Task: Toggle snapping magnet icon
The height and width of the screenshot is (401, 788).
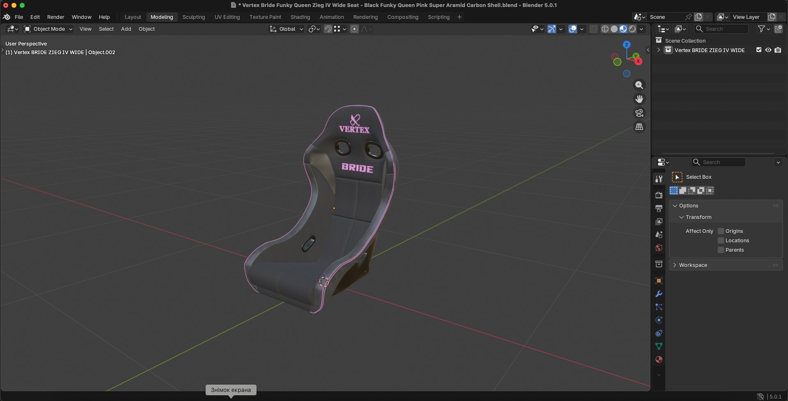Action: click(x=328, y=29)
